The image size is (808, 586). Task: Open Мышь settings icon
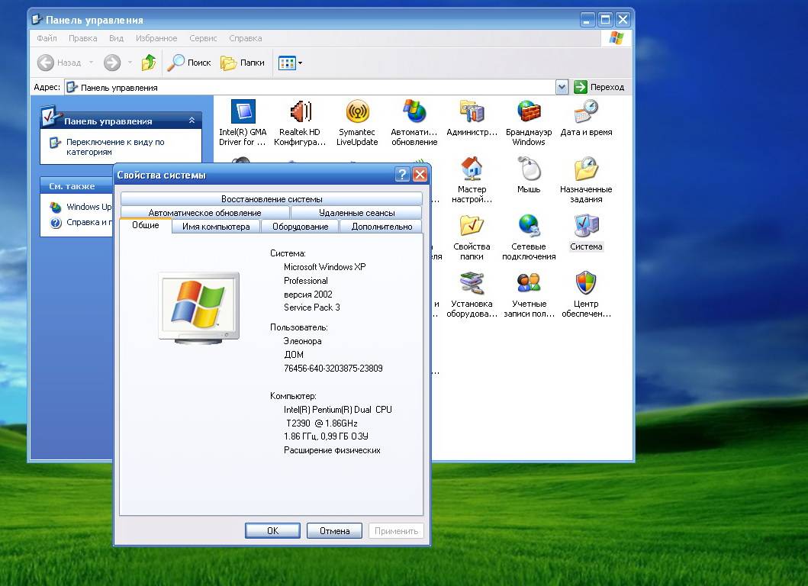529,175
